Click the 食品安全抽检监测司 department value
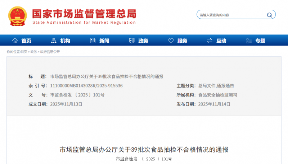 point(217,95)
